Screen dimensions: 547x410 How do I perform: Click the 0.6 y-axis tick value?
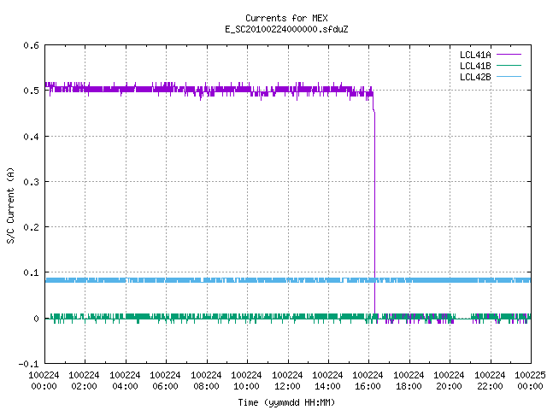31,45
